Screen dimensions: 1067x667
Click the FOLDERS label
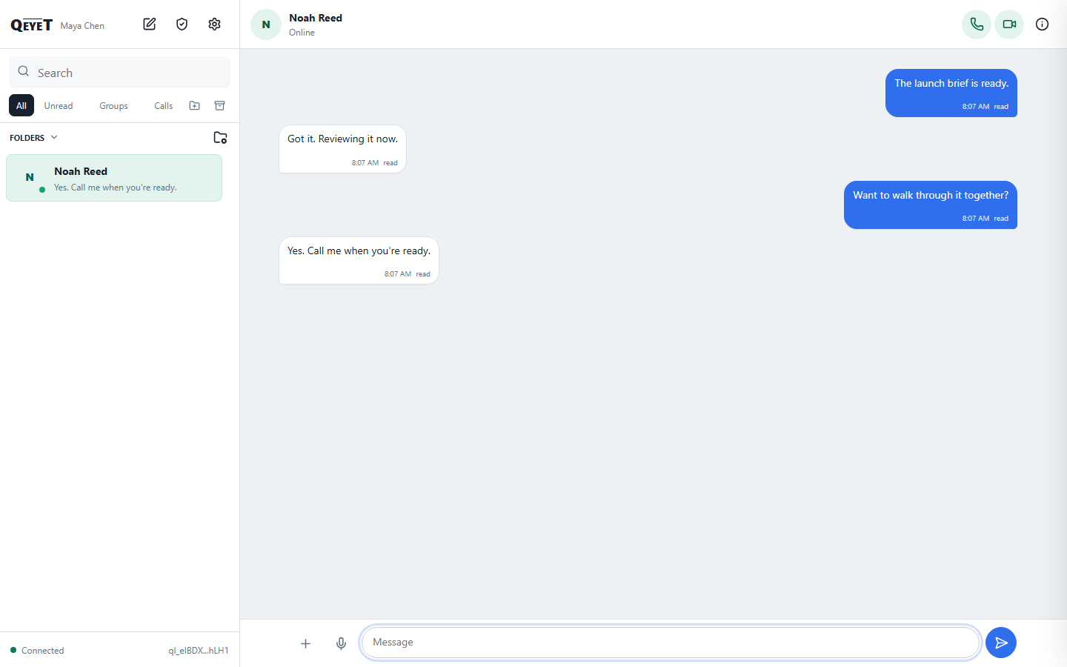[27, 138]
